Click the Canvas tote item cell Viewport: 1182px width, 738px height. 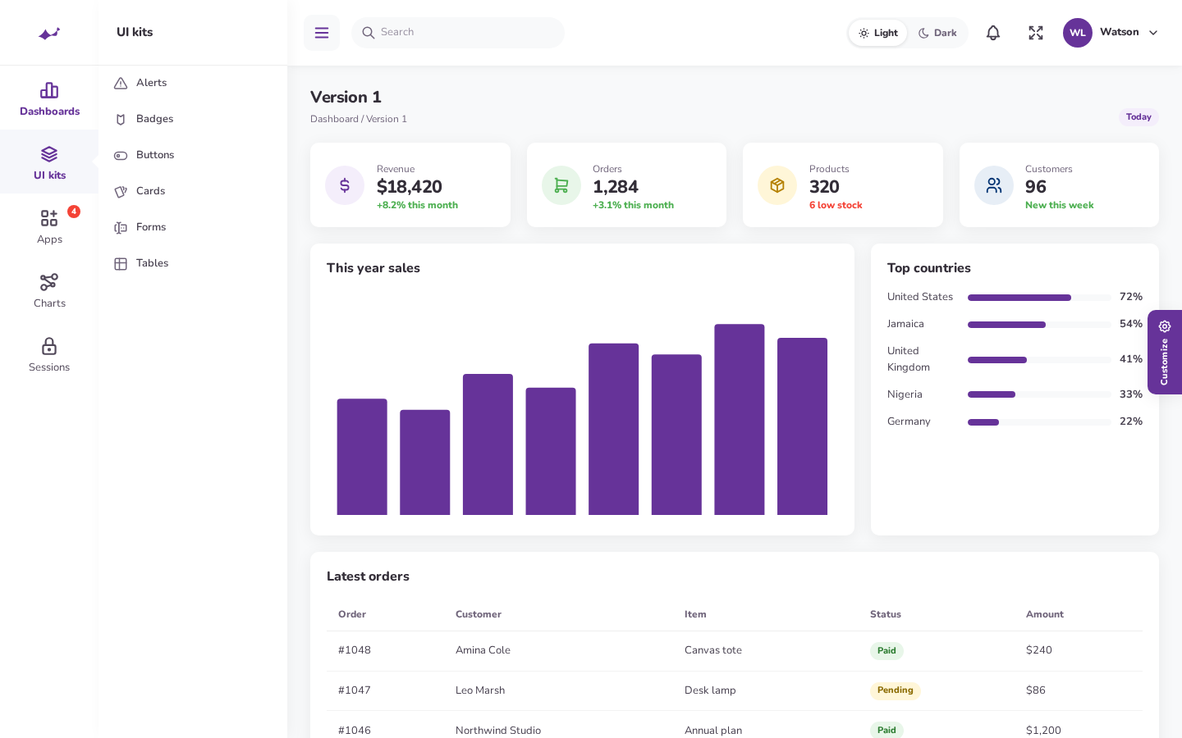pos(713,650)
